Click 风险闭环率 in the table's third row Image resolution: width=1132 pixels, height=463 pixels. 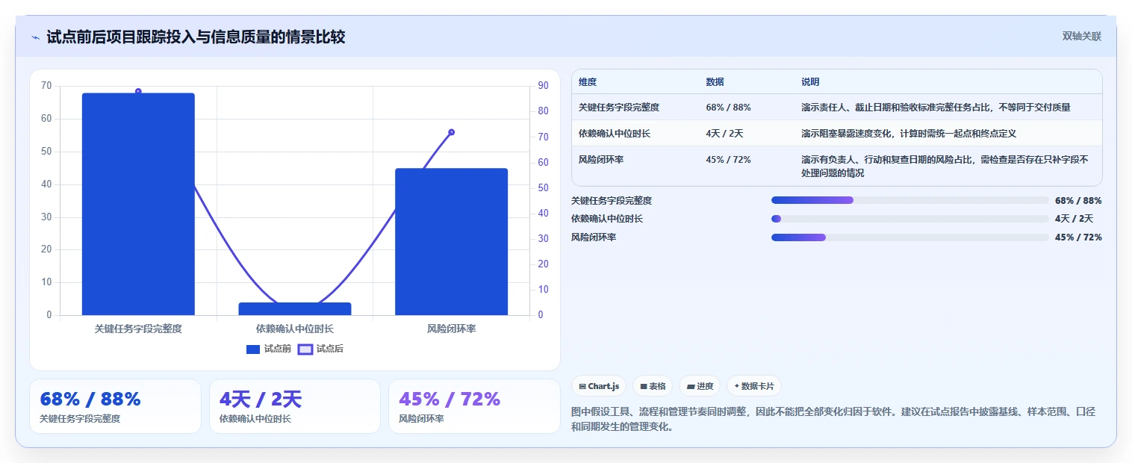601,160
